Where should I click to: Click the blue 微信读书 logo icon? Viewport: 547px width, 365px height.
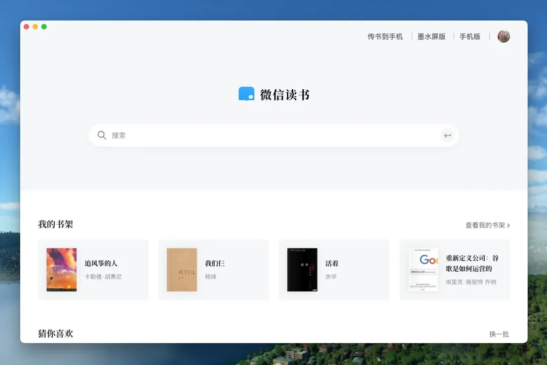click(246, 94)
